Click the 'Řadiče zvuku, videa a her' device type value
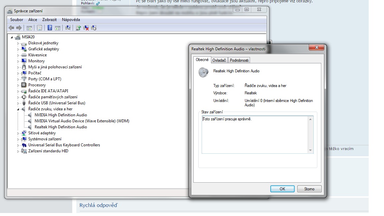The height and width of the screenshot is (216, 384). point(265,86)
